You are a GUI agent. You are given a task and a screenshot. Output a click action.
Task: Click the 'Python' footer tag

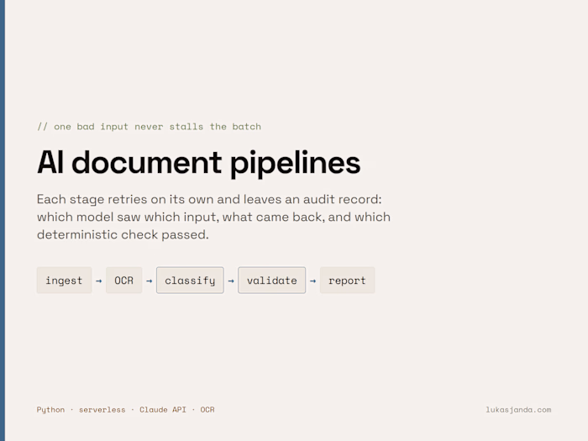(x=50, y=410)
